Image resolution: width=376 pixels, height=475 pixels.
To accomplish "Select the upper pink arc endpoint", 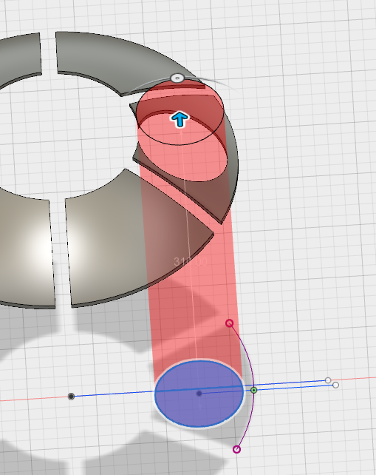I will 229,323.
